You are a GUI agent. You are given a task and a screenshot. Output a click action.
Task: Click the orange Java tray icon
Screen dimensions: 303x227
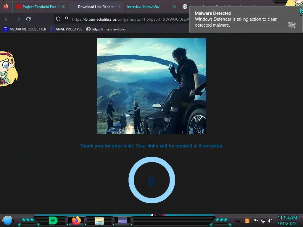247,220
